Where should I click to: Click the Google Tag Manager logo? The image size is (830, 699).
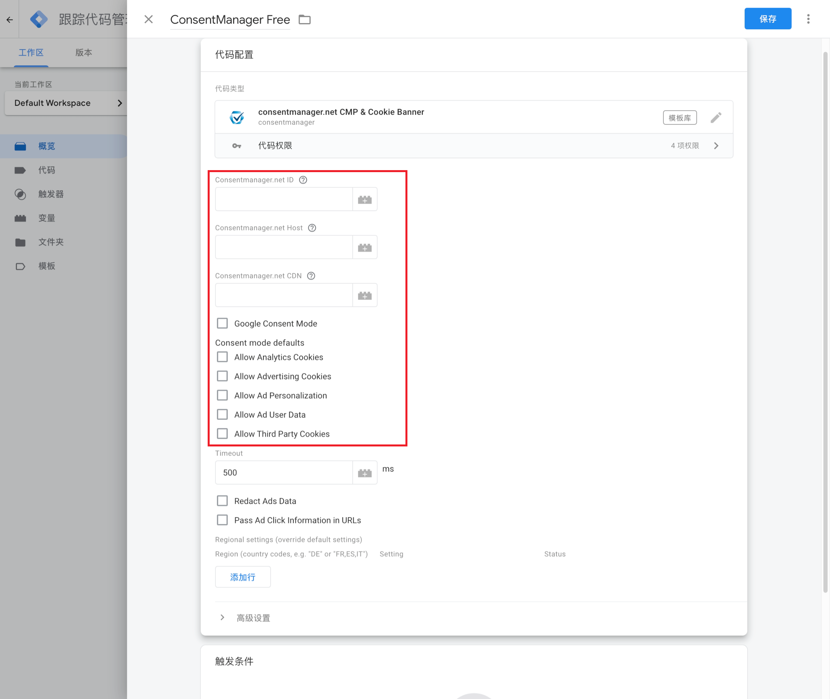pyautogui.click(x=39, y=19)
